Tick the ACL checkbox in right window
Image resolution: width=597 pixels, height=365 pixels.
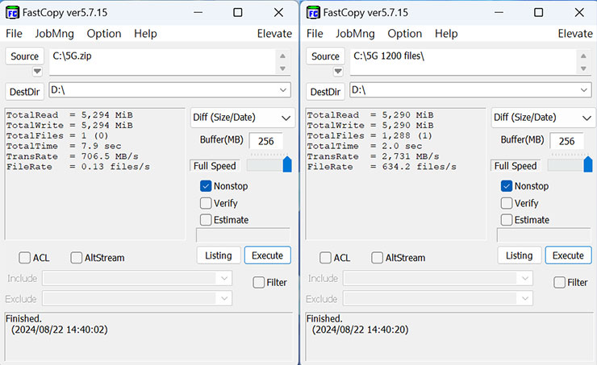[326, 258]
